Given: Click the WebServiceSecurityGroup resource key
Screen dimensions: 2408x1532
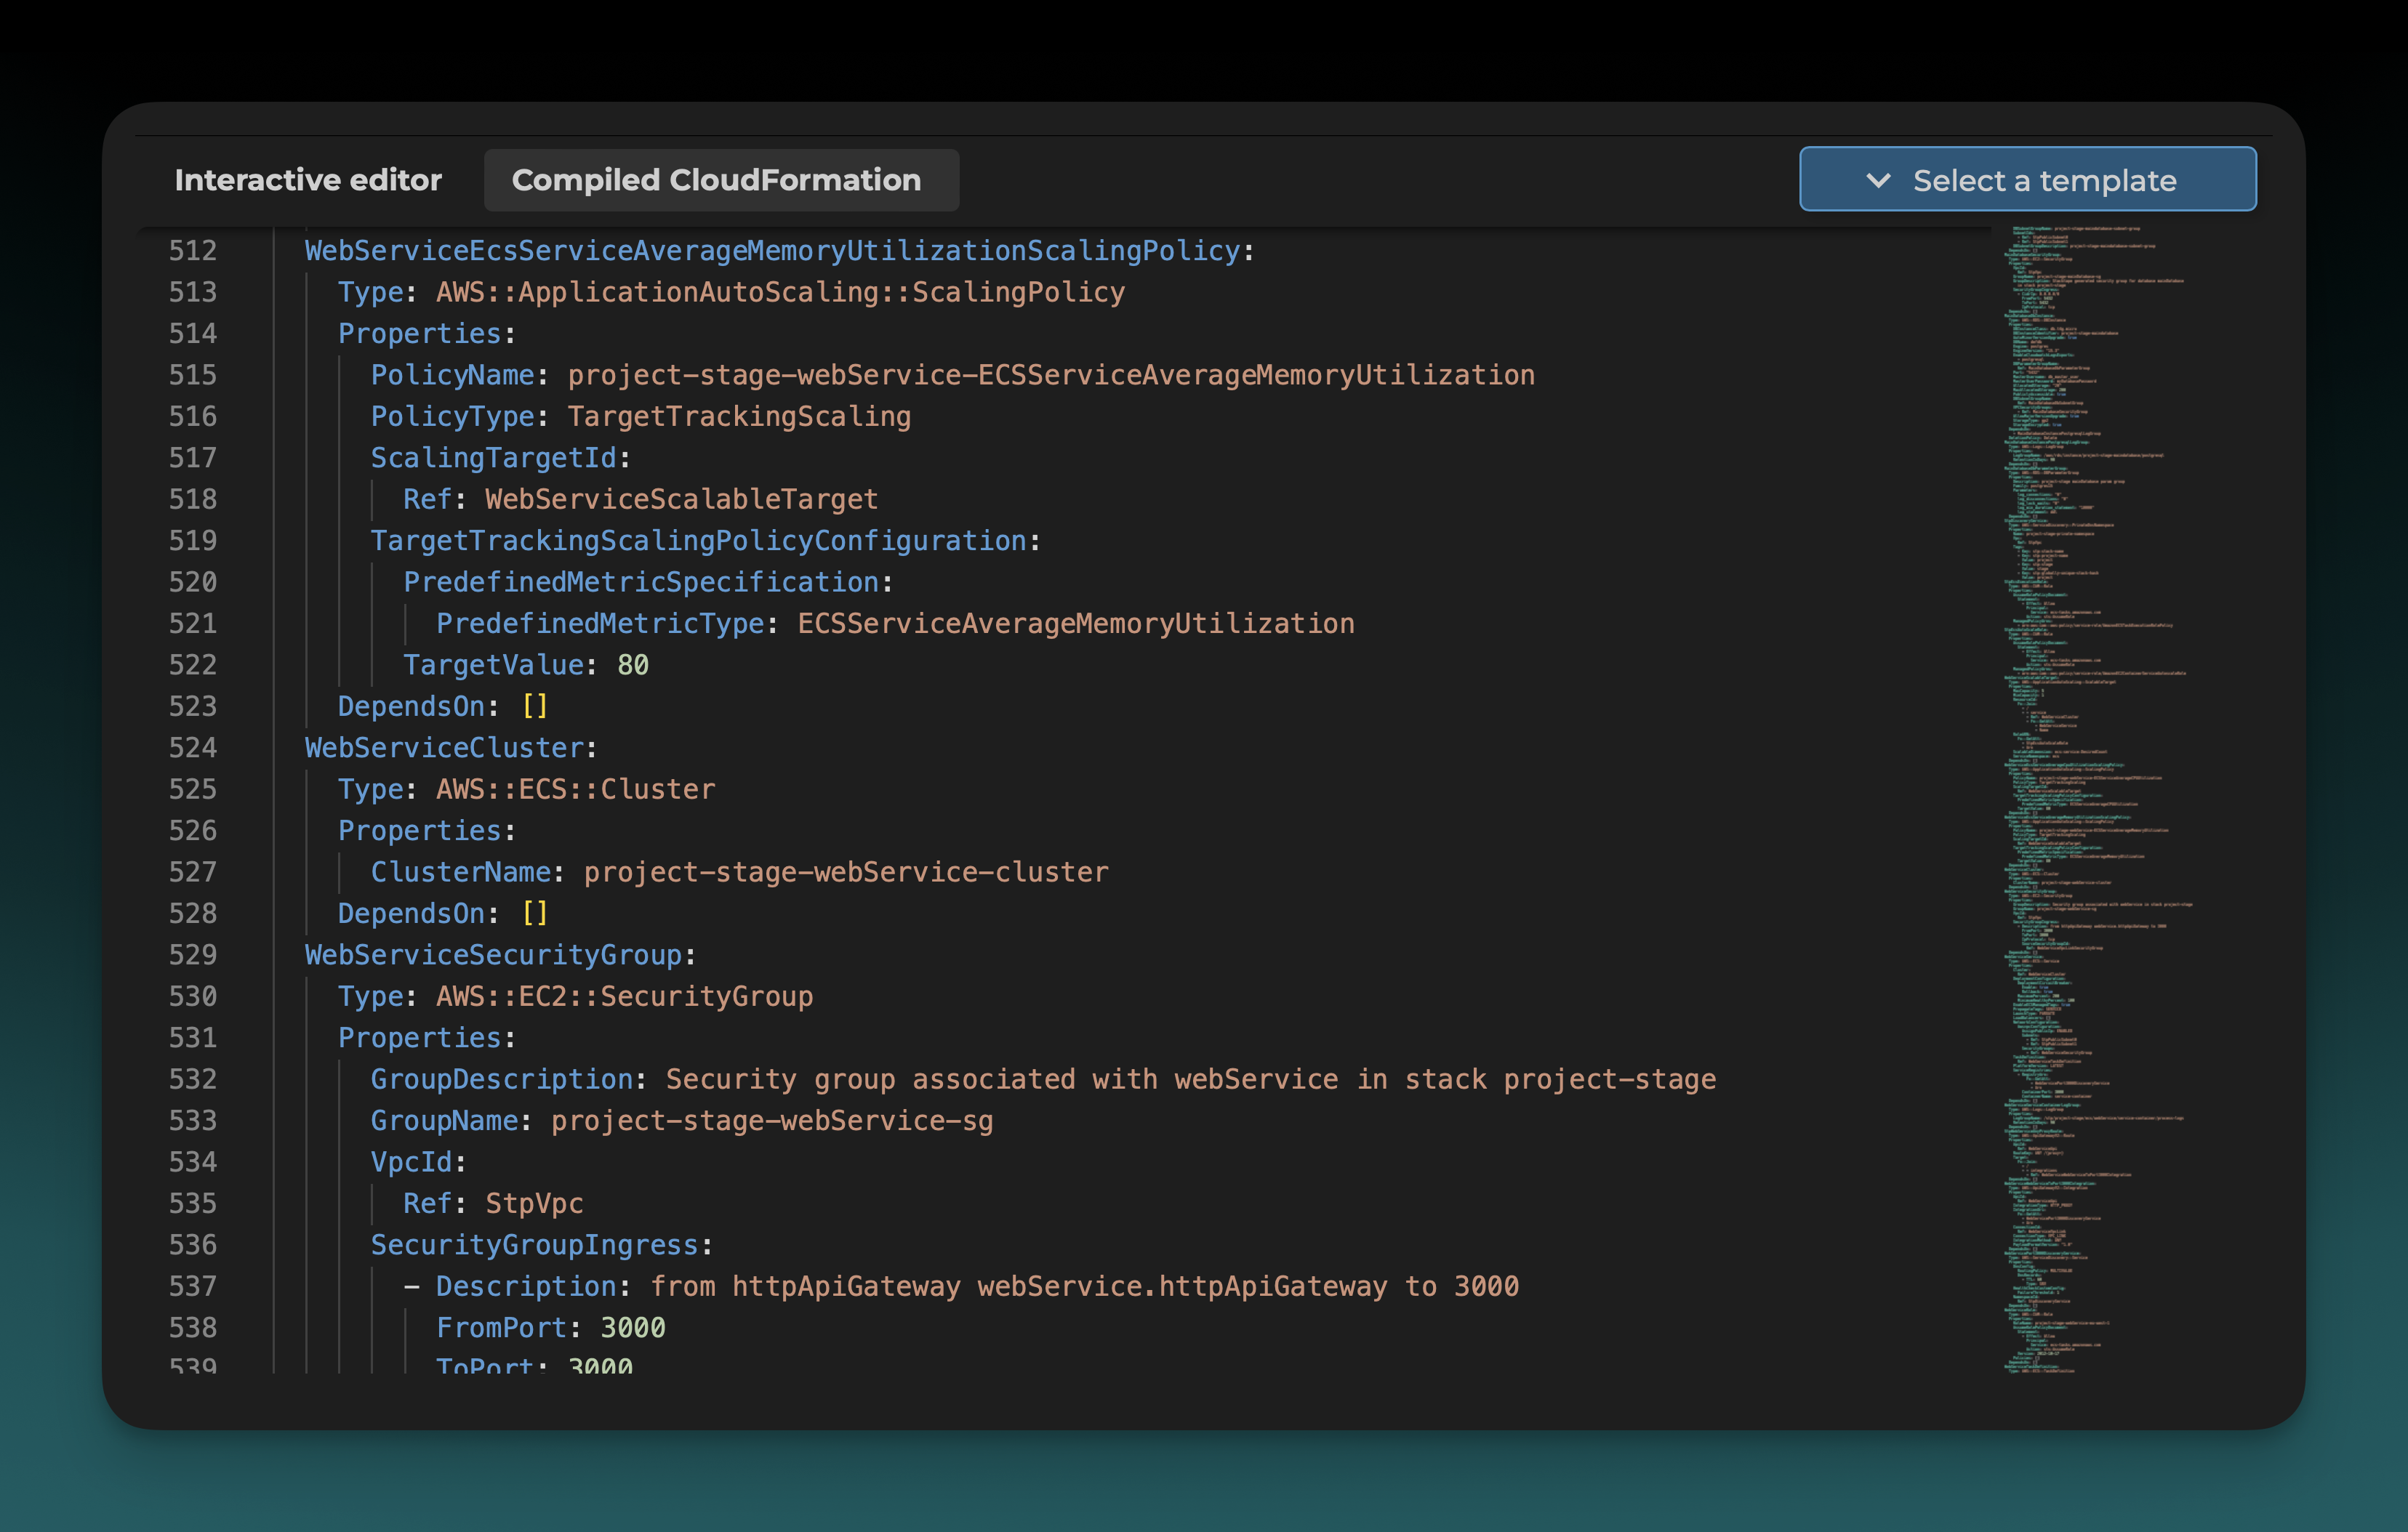Looking at the screenshot, I should click(x=493, y=956).
